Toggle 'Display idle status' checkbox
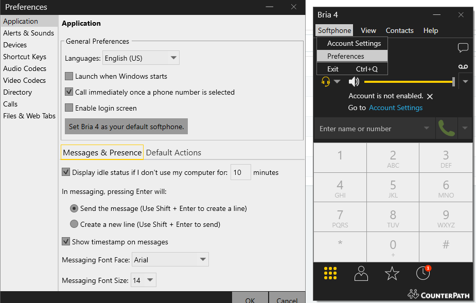This screenshot has width=476, height=303. point(66,172)
